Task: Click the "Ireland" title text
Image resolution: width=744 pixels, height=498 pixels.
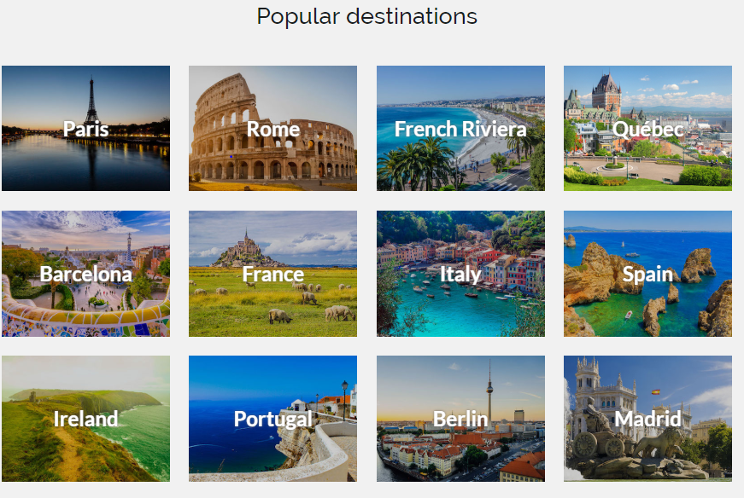Action: tap(85, 419)
